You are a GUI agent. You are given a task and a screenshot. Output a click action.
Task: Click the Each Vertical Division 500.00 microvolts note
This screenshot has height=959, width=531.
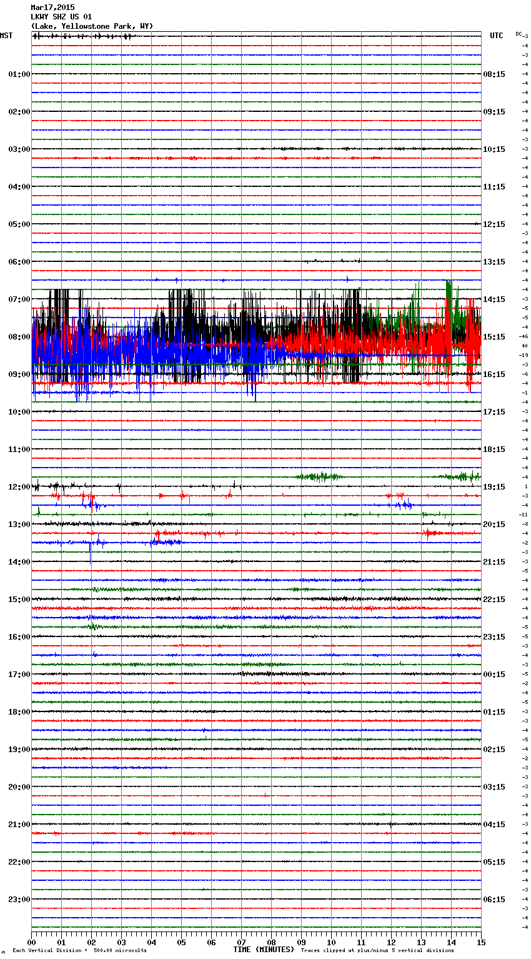coord(79,951)
